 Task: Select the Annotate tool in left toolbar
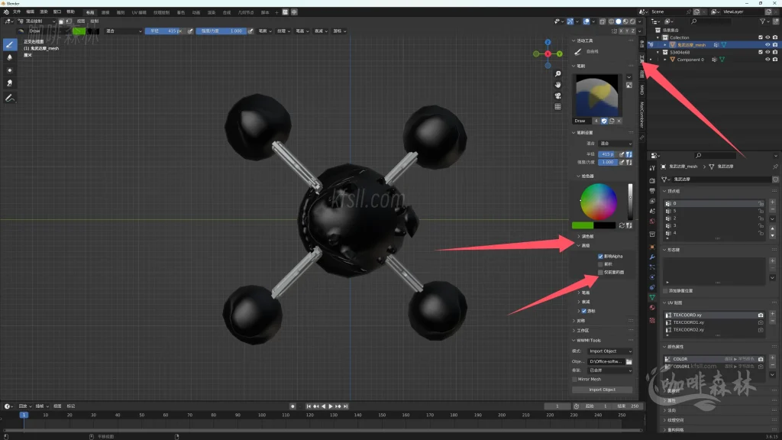tap(10, 99)
